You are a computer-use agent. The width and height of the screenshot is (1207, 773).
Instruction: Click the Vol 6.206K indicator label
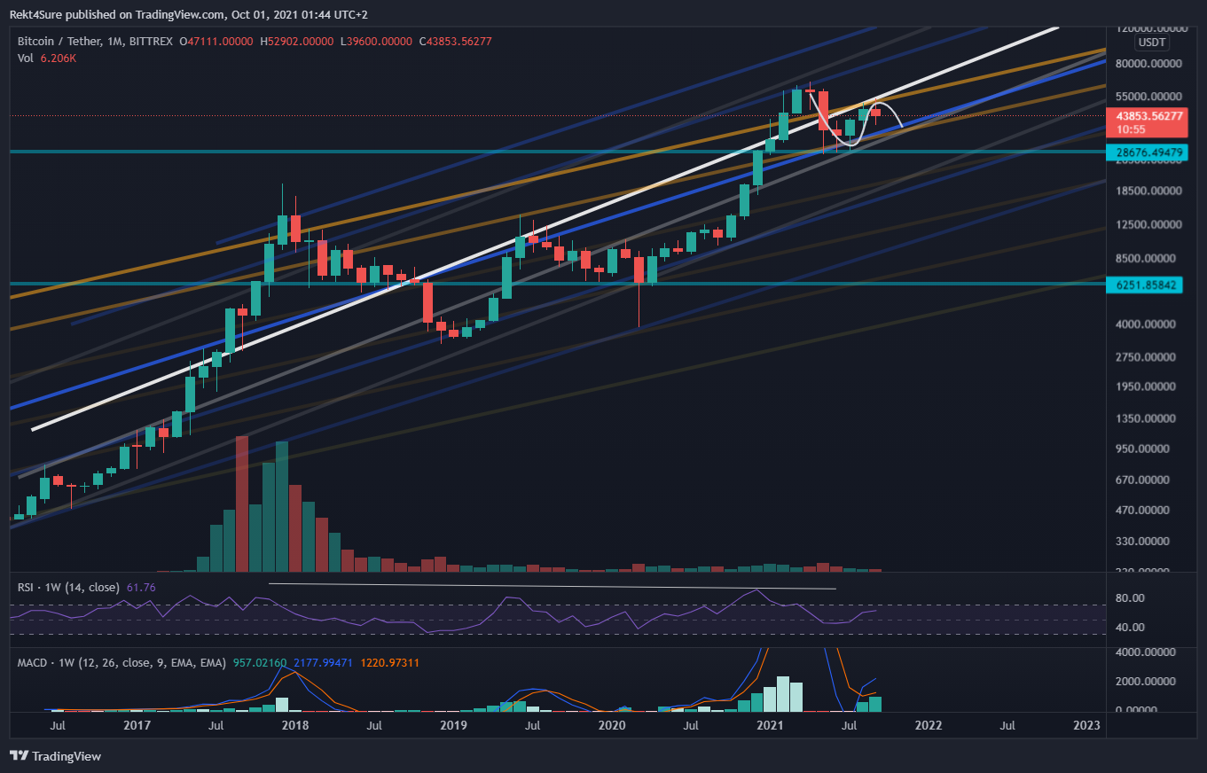pyautogui.click(x=47, y=59)
